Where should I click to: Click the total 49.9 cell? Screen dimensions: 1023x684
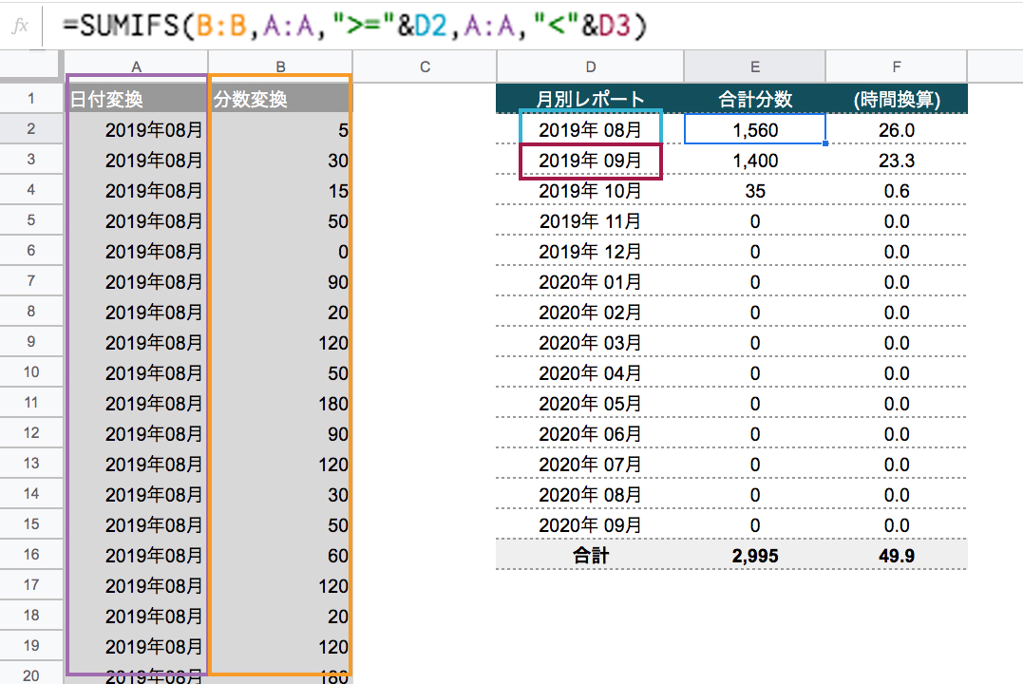point(897,555)
